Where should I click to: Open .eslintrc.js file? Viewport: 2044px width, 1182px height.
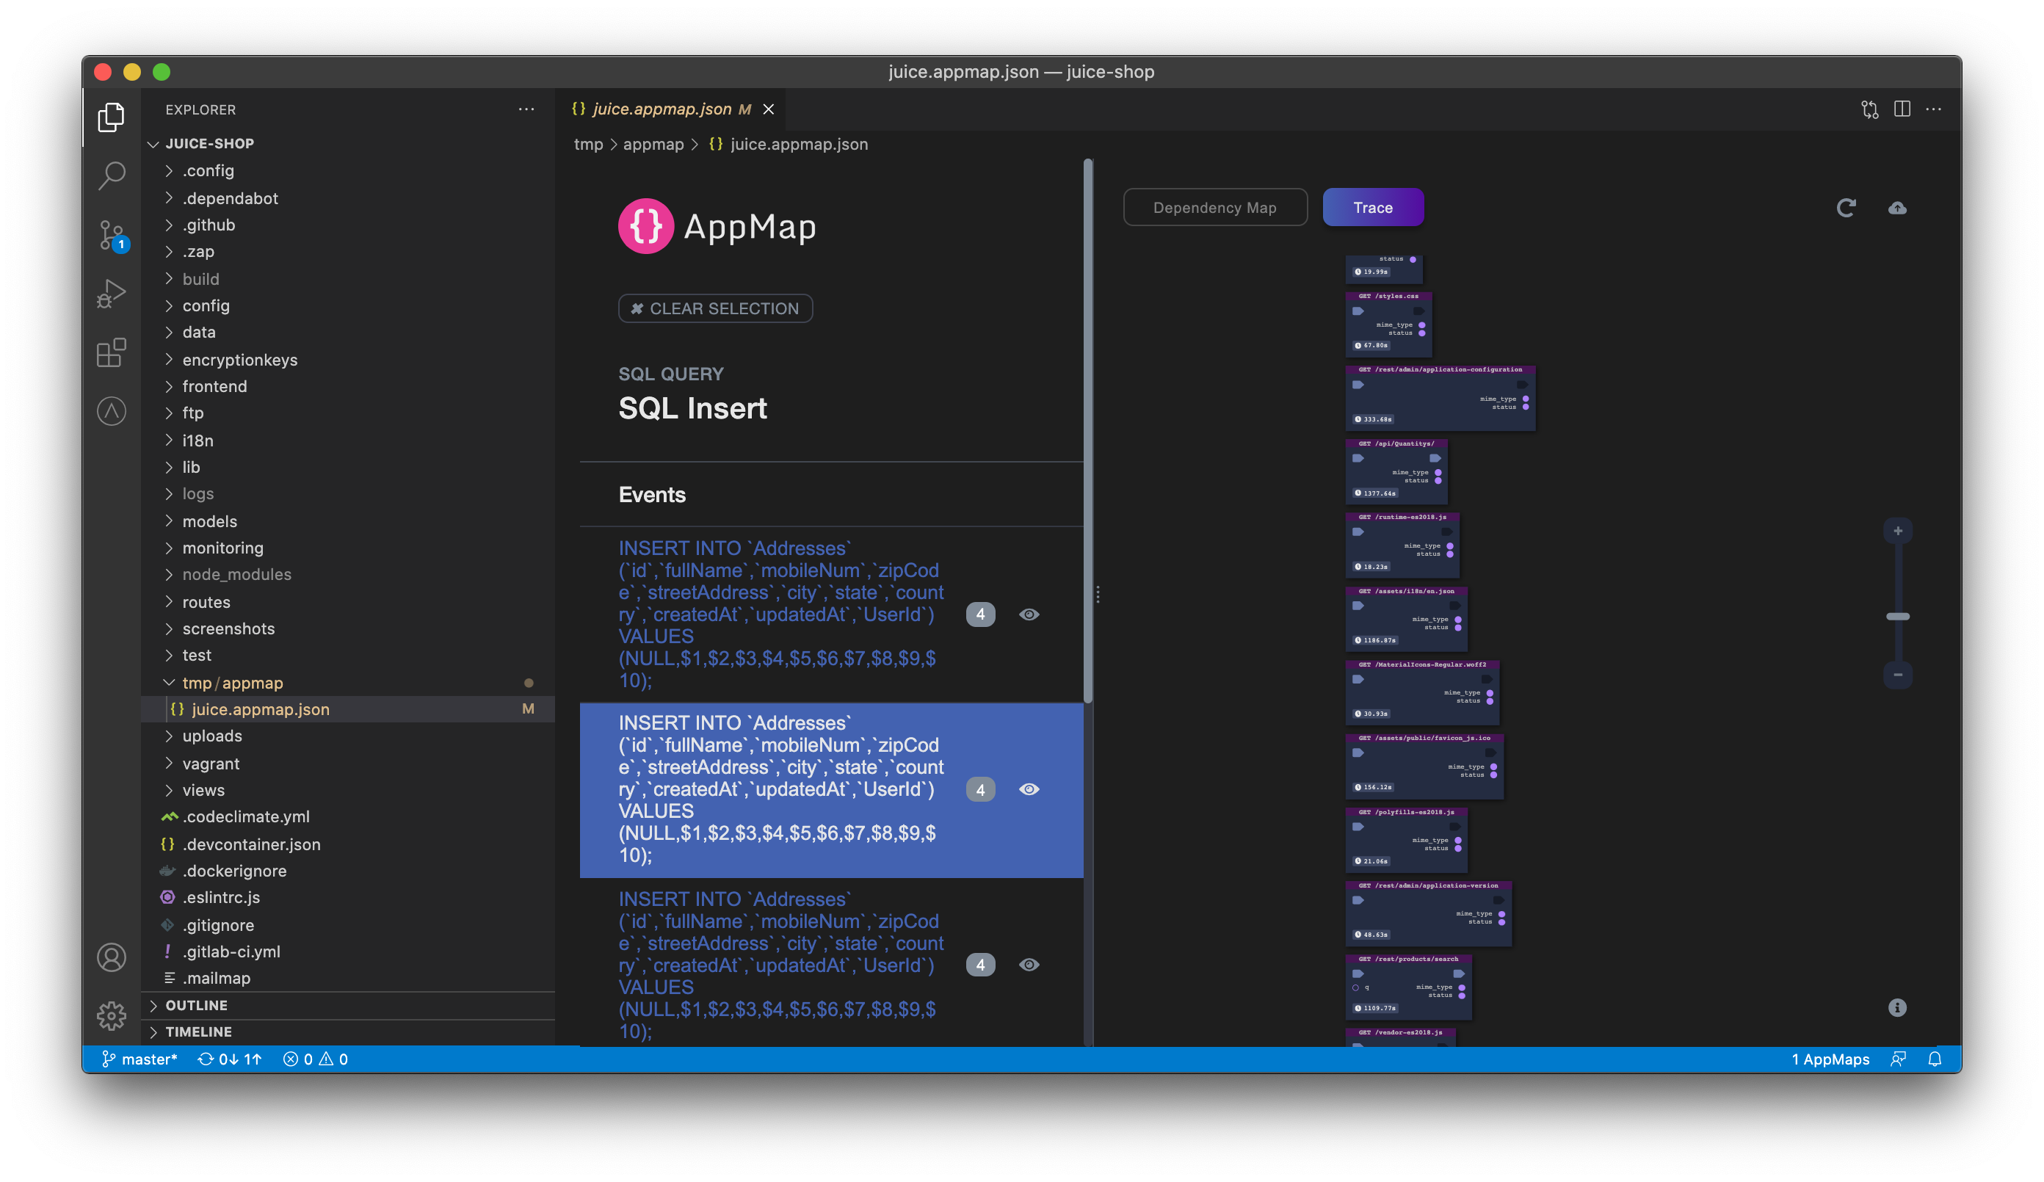pos(349,897)
